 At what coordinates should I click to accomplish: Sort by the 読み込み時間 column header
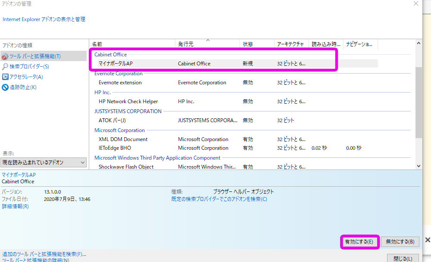(x=326, y=44)
